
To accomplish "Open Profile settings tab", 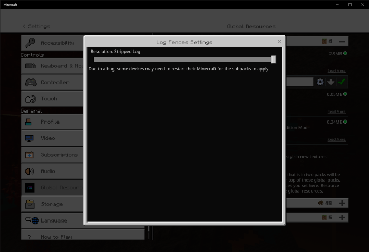I will coord(52,122).
